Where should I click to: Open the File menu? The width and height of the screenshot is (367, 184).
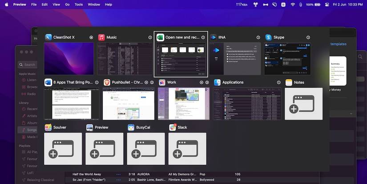[34, 4]
